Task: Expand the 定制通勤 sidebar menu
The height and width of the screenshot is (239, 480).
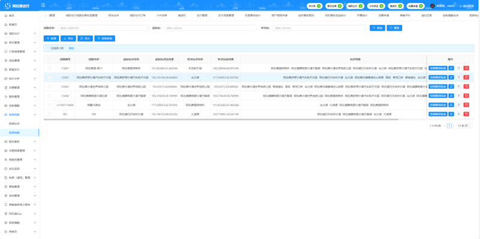Action: pos(19,105)
